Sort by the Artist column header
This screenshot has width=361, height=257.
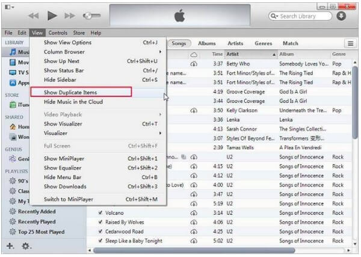(251, 54)
